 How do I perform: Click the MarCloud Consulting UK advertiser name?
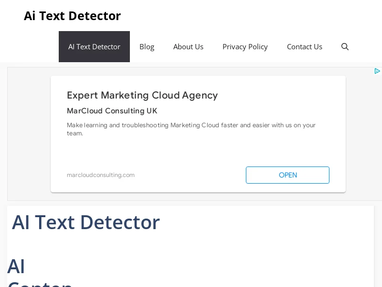[112, 111]
